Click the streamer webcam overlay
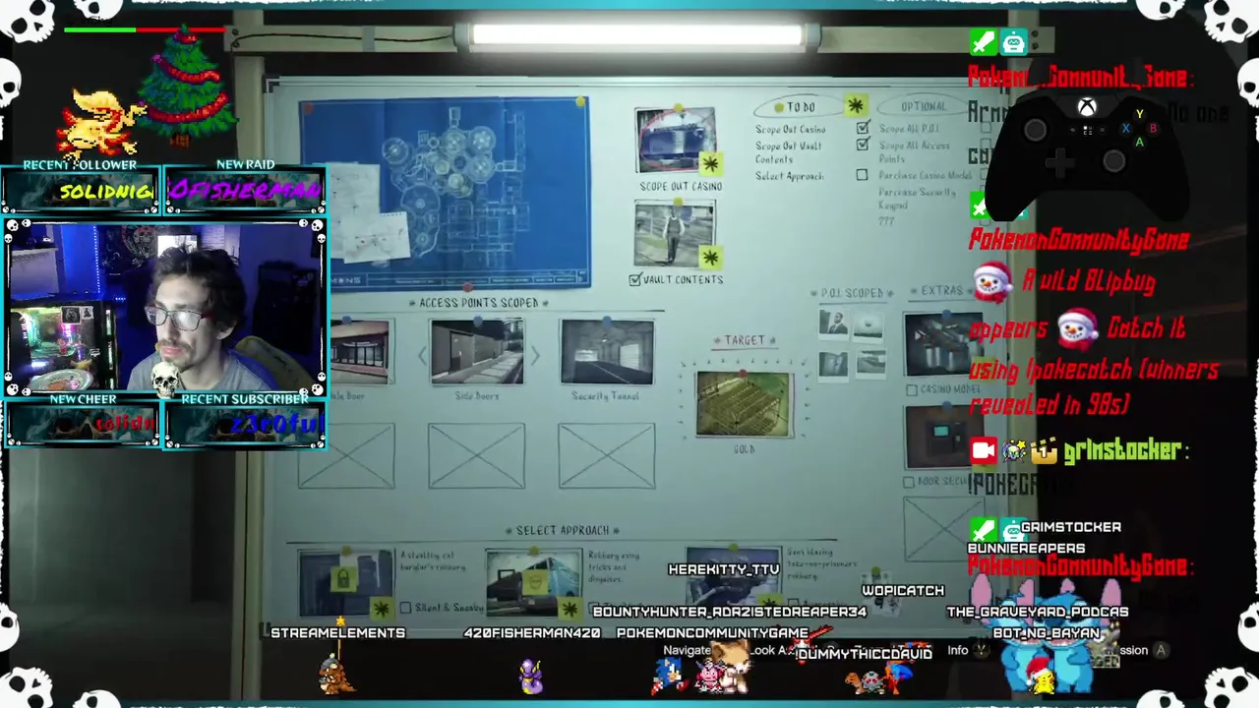 (x=164, y=307)
